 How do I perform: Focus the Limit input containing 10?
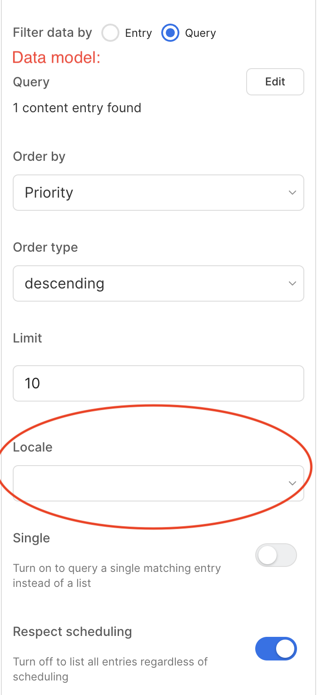click(158, 383)
